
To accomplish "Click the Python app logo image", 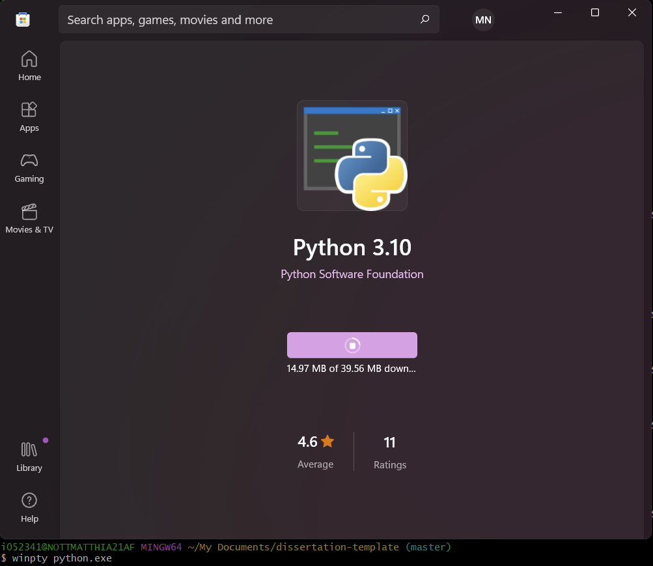I will pyautogui.click(x=352, y=156).
